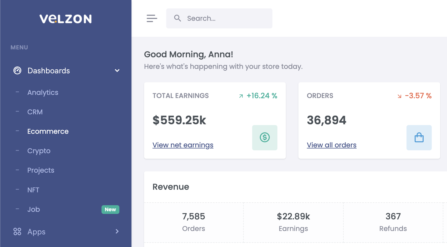Select CRM in the sidebar
Viewport: 447px width, 247px height.
point(35,112)
